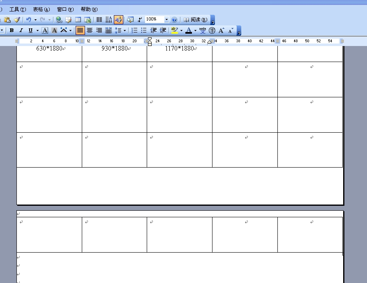Open Tables and Borders toolbar icon
The width and height of the screenshot is (367, 283).
tap(68, 20)
